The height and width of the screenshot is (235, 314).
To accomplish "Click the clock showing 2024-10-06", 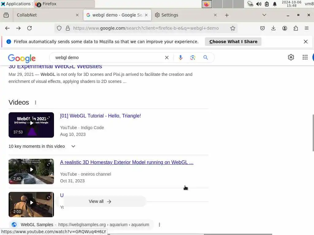I will [291, 4].
